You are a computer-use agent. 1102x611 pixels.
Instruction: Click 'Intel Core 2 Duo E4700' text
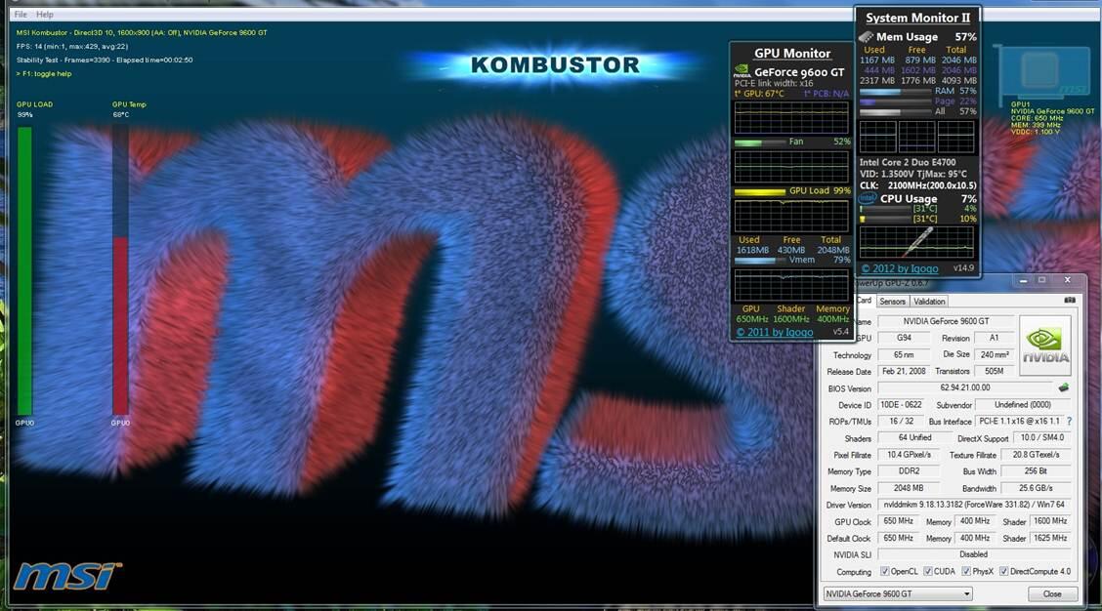tap(908, 162)
